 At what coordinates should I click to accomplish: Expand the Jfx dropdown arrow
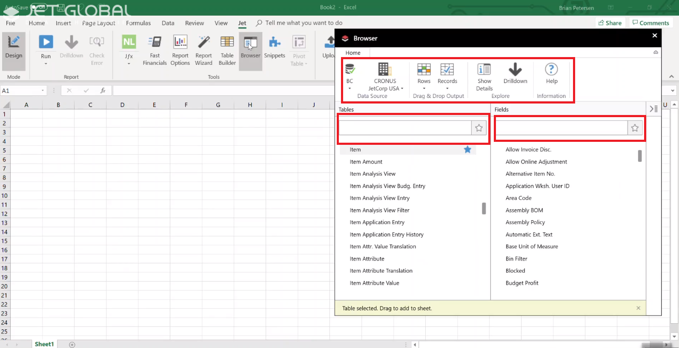[129, 64]
